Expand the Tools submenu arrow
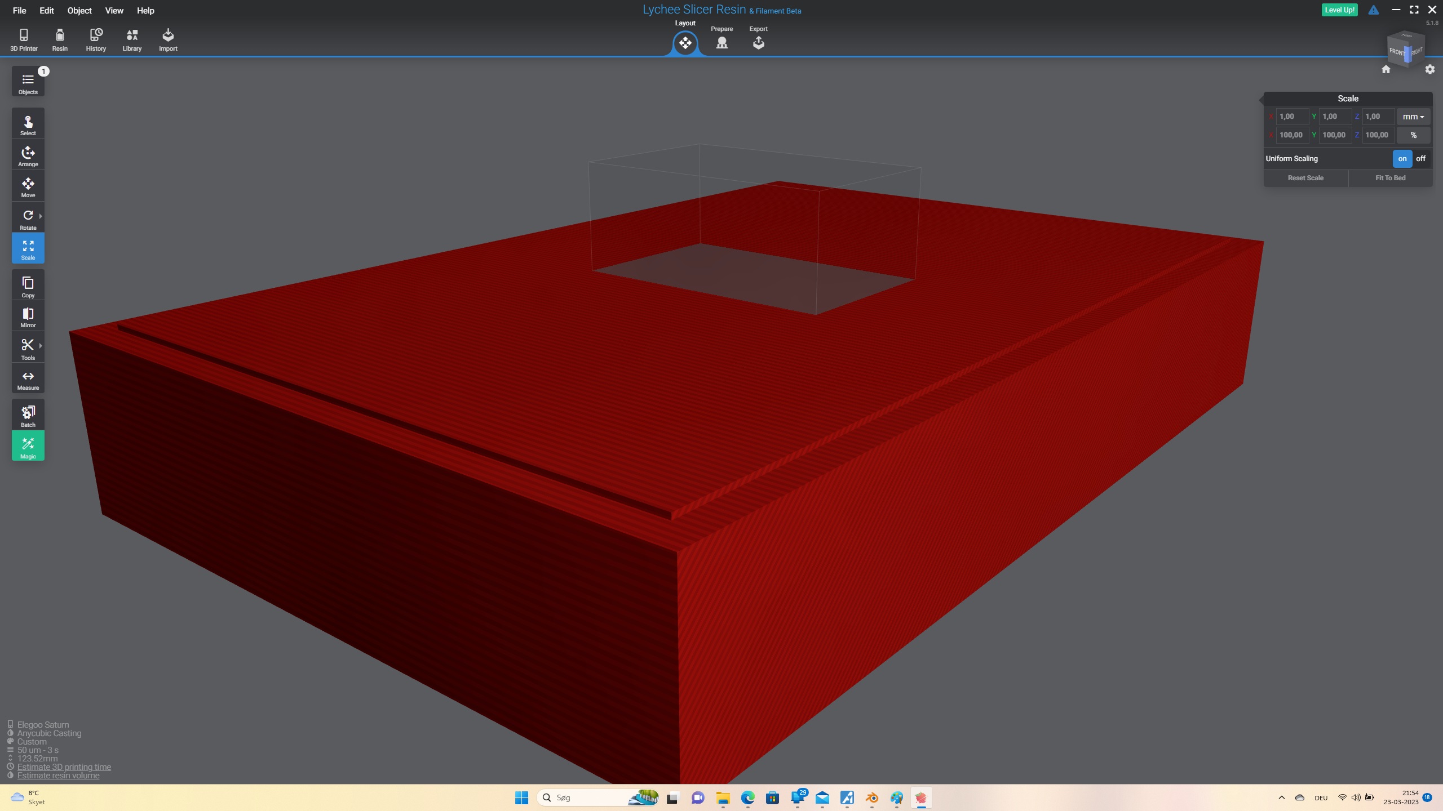This screenshot has height=811, width=1443. [41, 346]
